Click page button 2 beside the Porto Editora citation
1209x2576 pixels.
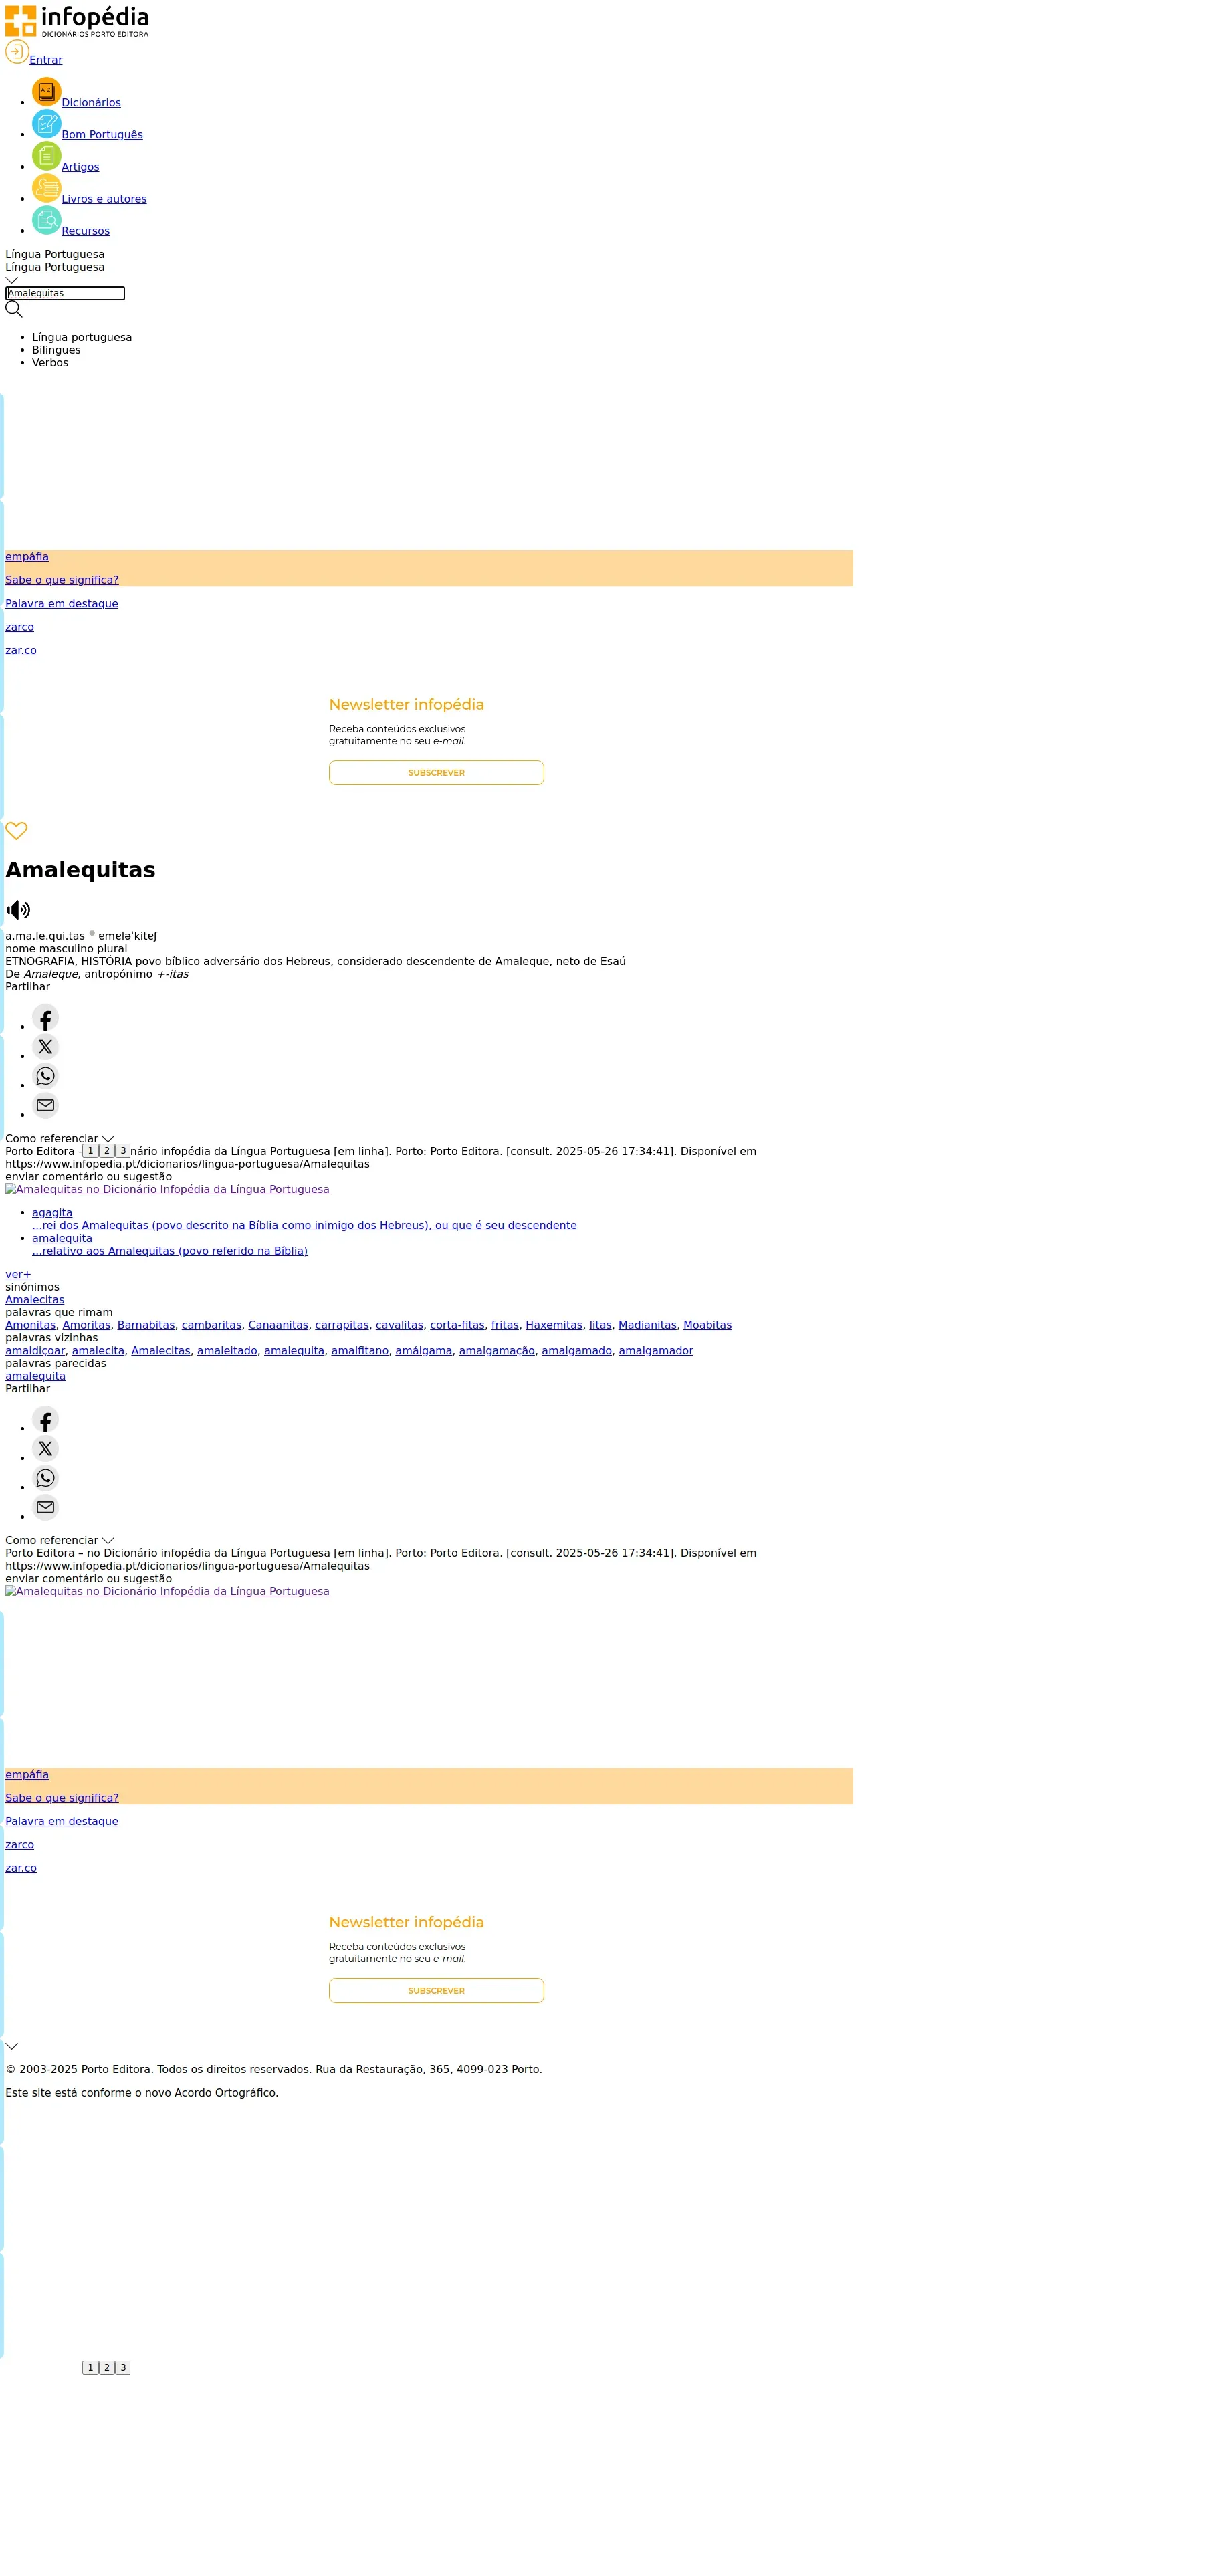[x=107, y=1151]
